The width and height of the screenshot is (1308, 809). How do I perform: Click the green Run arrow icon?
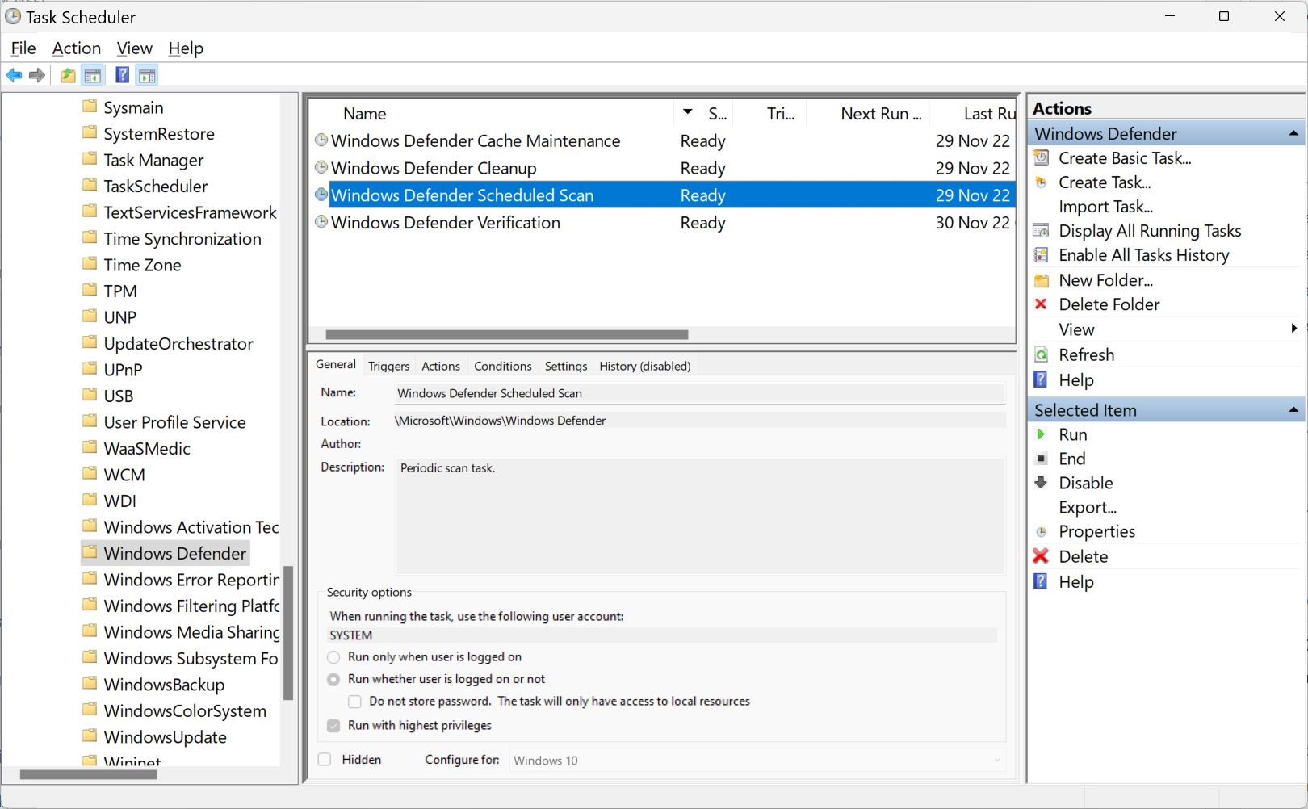[1042, 434]
